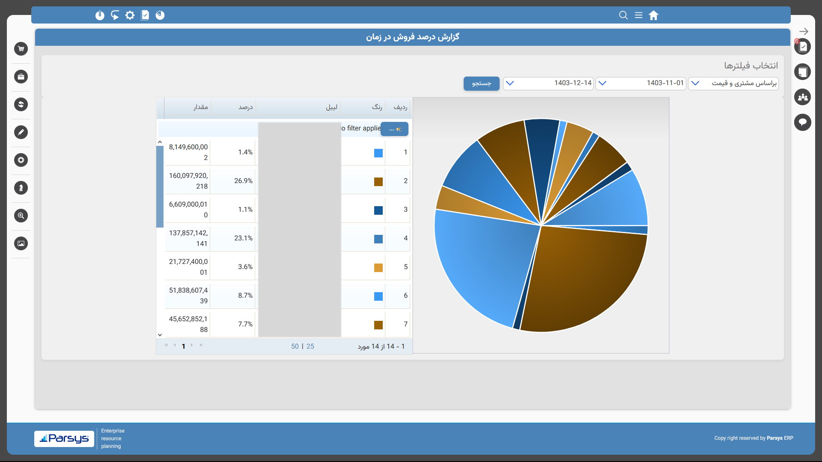822x462 pixels.
Task: Click the brown color swatch in row 2
Action: pyautogui.click(x=378, y=182)
